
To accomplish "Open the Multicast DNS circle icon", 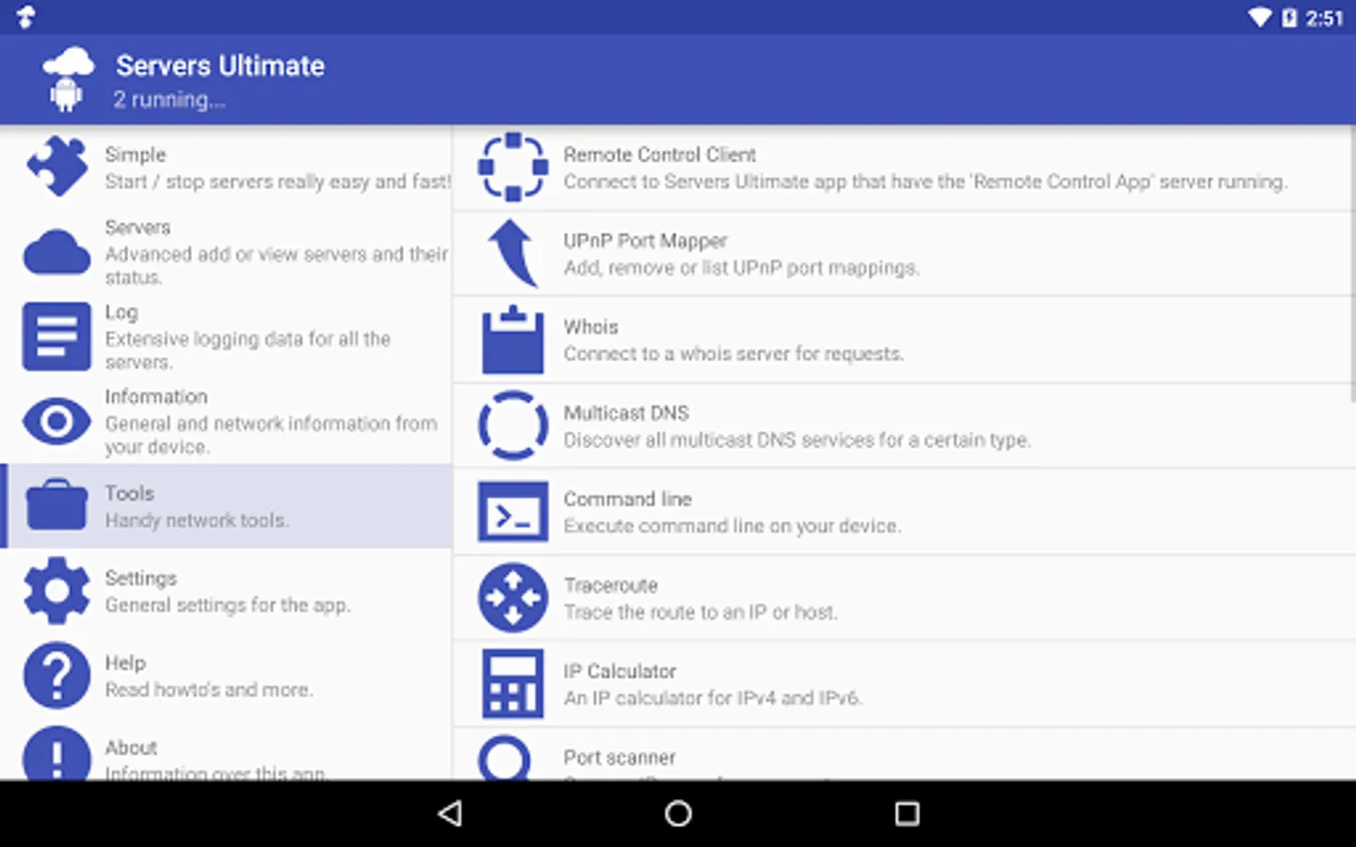I will [512, 425].
